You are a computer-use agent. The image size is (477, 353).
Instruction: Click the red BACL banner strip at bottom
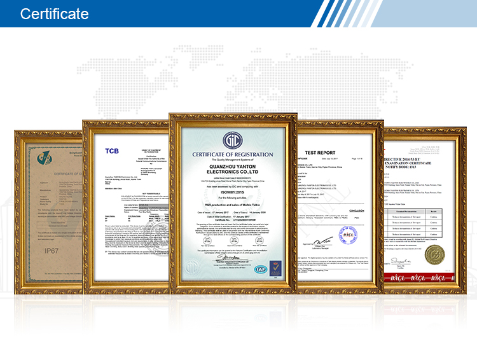[421, 279]
